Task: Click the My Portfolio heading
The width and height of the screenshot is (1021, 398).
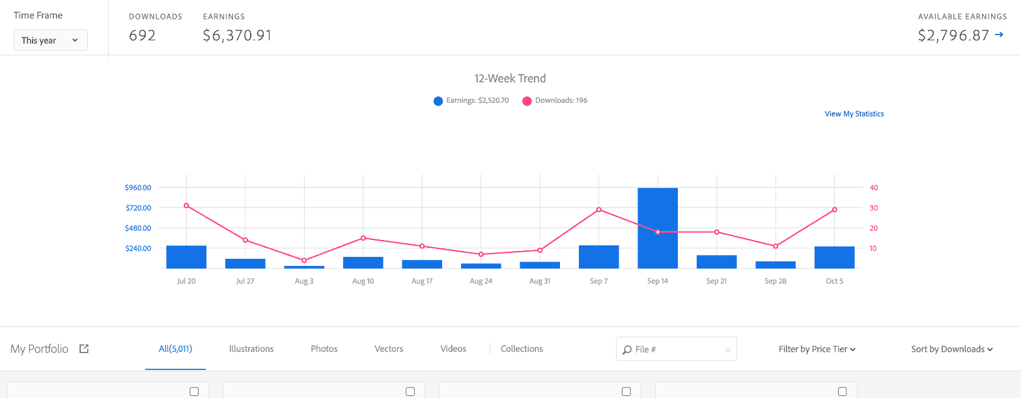Action: (x=39, y=349)
